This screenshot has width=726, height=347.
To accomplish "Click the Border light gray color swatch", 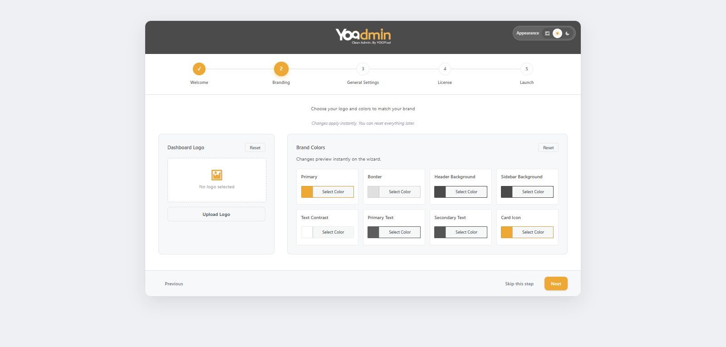I will (373, 192).
